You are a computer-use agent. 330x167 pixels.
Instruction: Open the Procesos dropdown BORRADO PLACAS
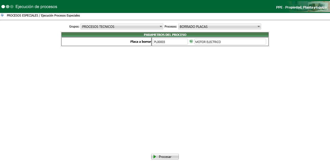219,27
